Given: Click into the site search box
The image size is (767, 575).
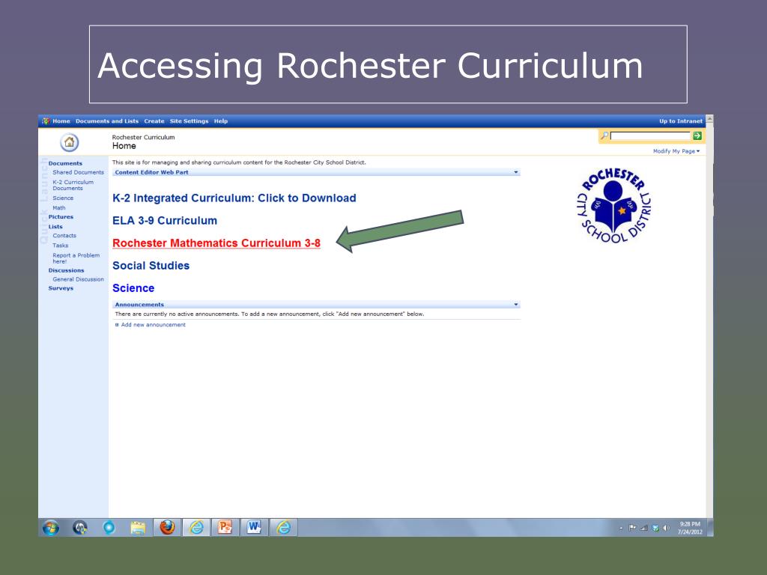Looking at the screenshot, I should point(650,136).
